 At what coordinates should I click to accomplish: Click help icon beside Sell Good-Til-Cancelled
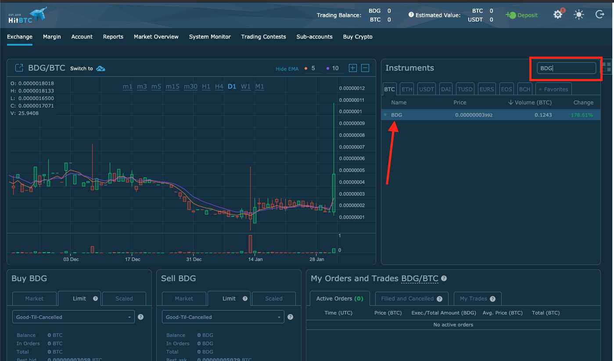pos(290,317)
